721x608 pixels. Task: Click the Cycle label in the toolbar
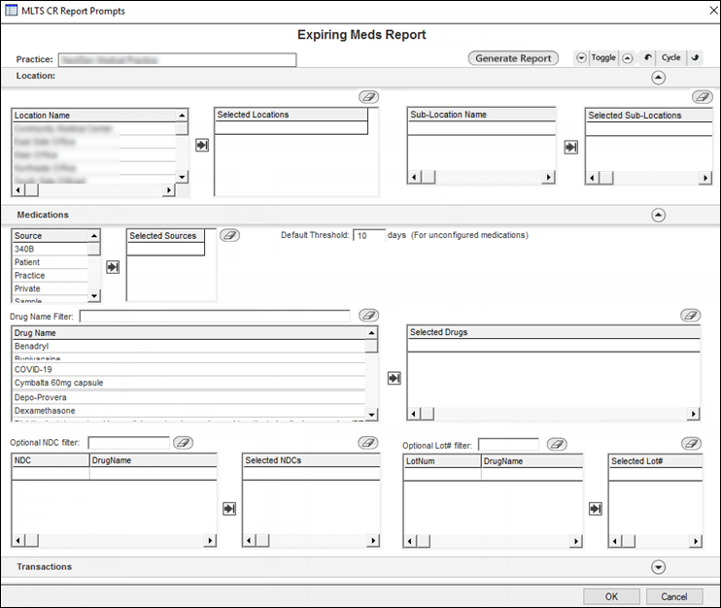670,57
